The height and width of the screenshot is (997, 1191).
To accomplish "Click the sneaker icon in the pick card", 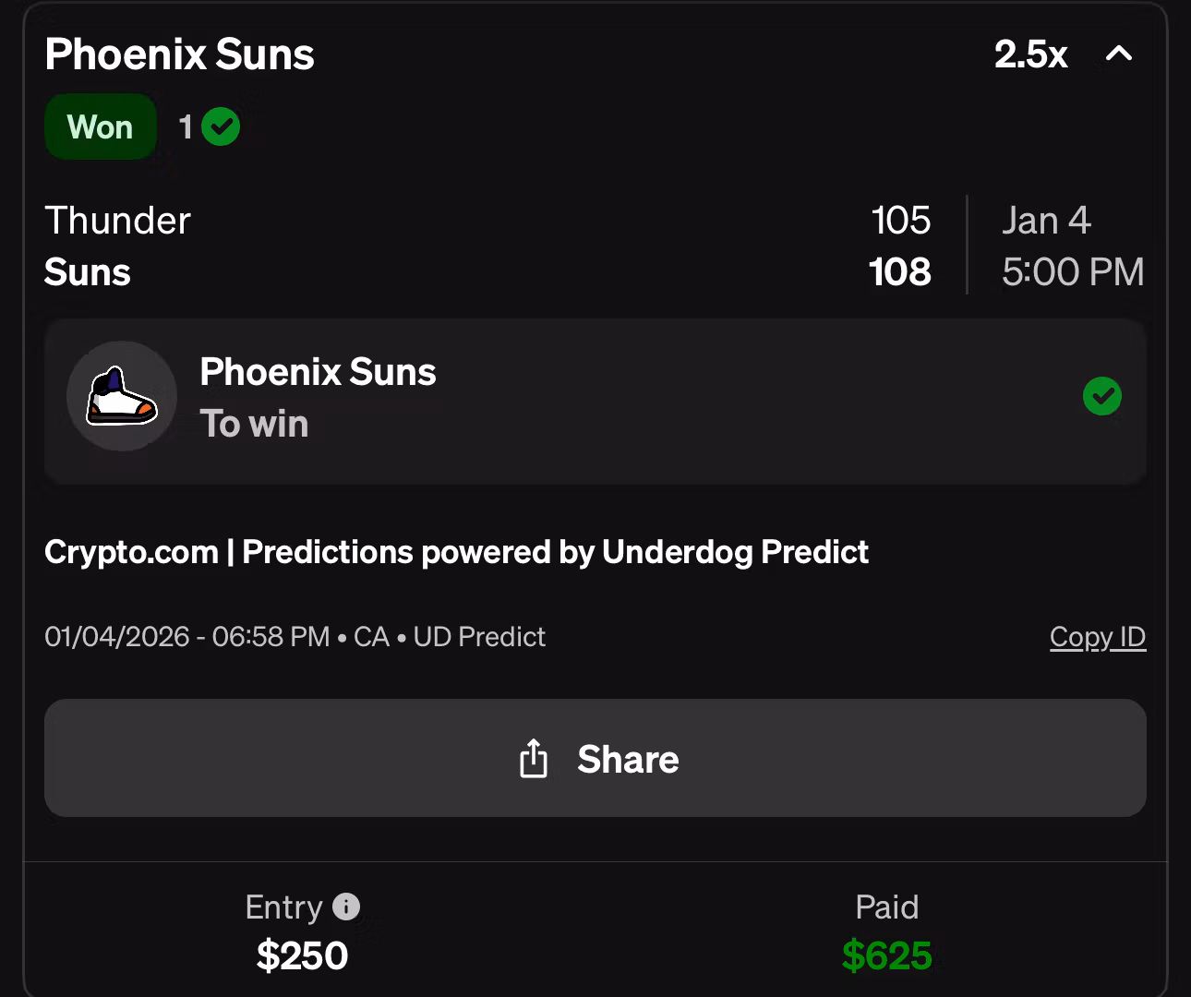I will coord(122,397).
